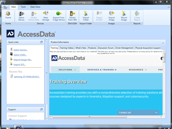Expand SERVICES & TRAINING dropdown

[x=102, y=70]
